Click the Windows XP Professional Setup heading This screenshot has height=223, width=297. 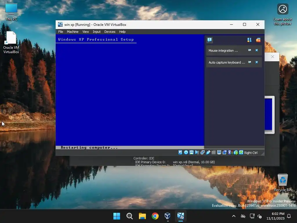[96, 39]
